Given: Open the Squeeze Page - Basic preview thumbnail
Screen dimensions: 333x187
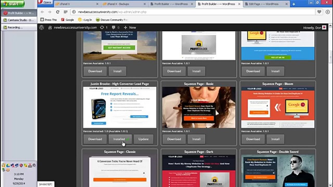Looking at the screenshot, I should point(199,107).
